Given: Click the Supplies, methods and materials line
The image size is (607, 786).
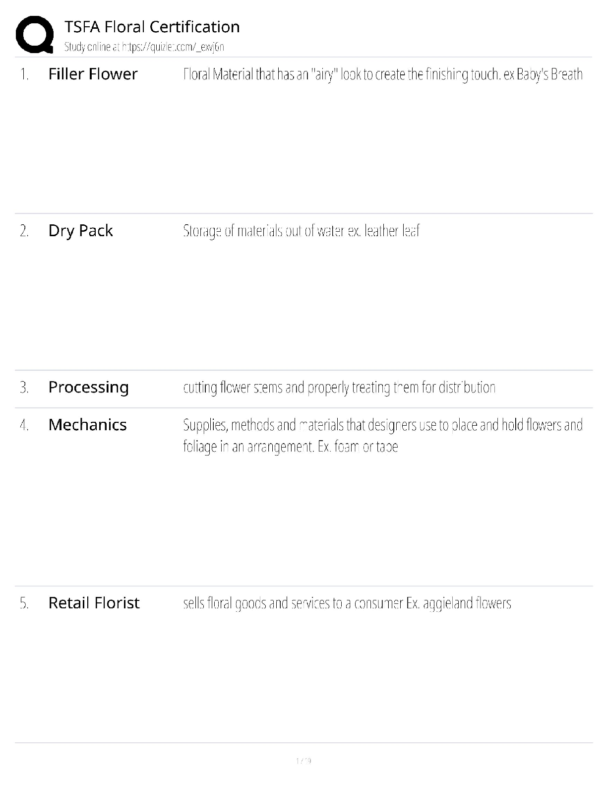Looking at the screenshot, I should pyautogui.click(x=382, y=425).
